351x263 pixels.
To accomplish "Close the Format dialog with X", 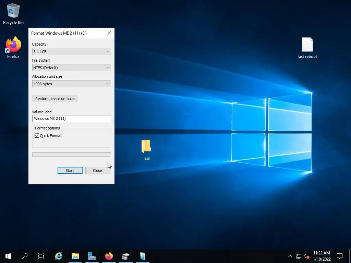I will click(109, 33).
